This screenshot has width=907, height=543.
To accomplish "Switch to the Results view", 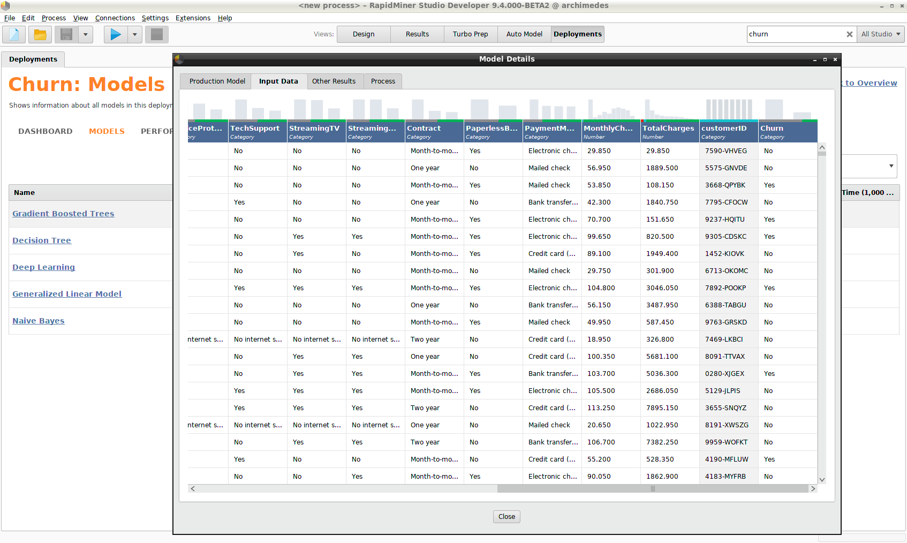I will click(417, 34).
